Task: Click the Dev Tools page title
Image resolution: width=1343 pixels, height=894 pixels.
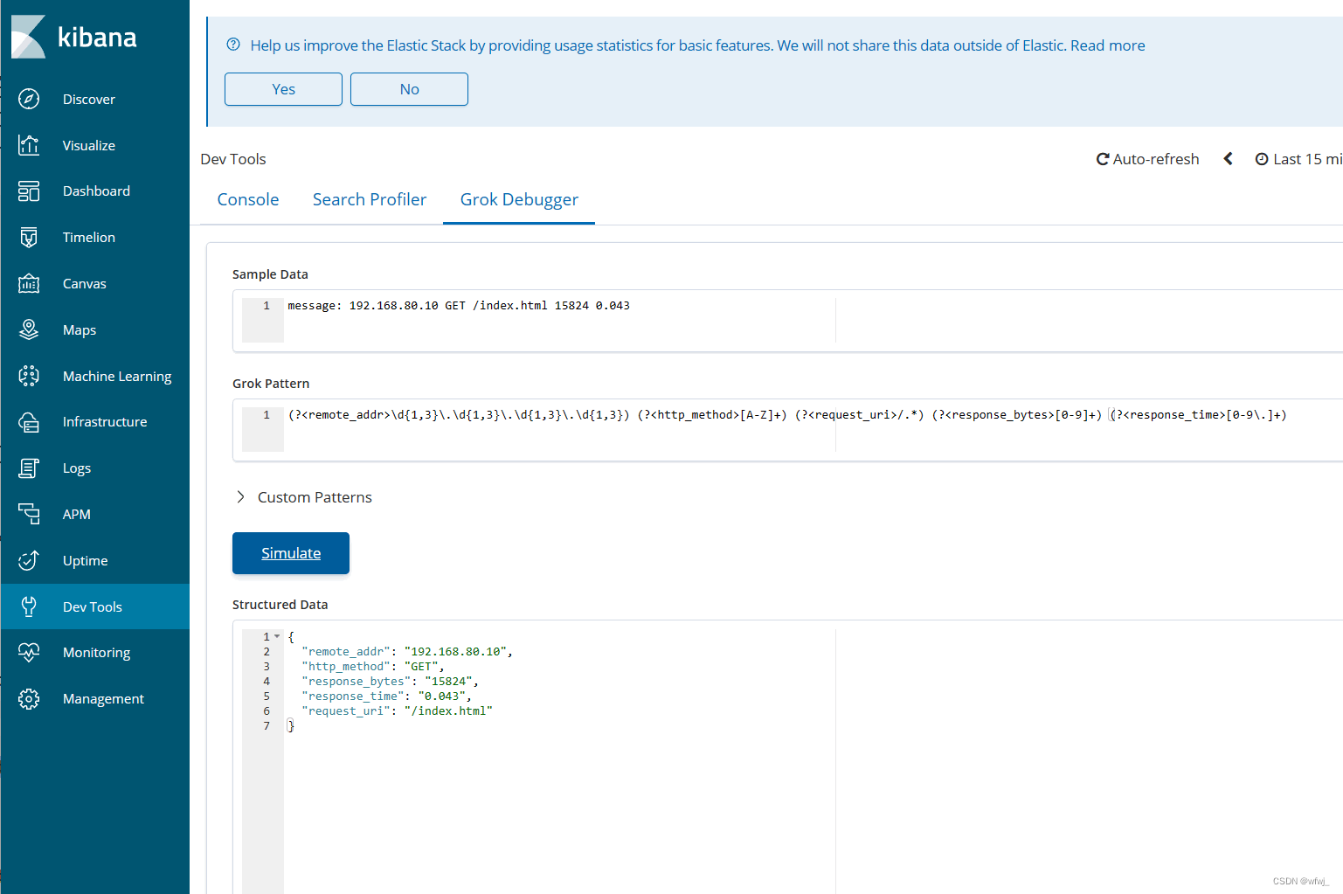Action: tap(233, 159)
